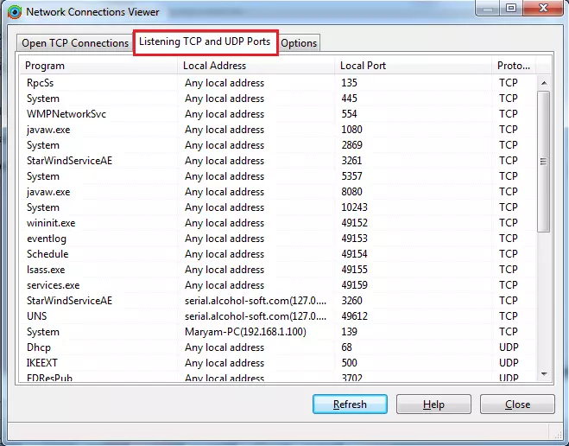
Task: Click the Close button at bottom
Action: click(517, 405)
